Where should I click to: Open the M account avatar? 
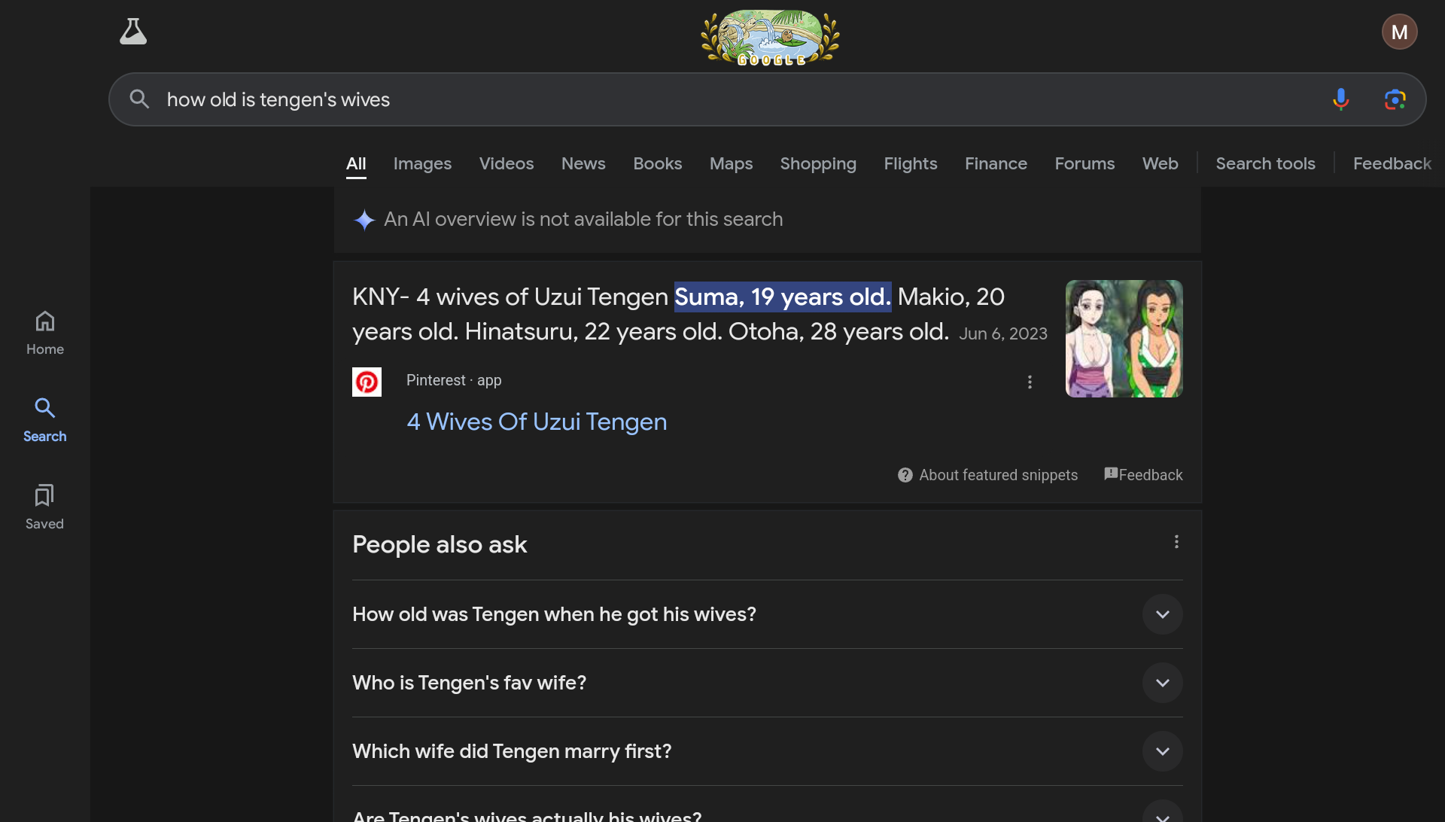tap(1399, 32)
